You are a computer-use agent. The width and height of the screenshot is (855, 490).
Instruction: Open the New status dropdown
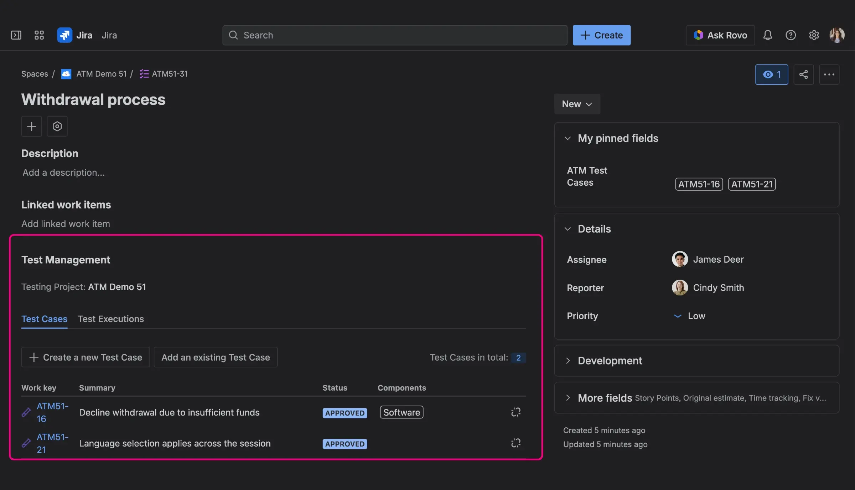(x=577, y=104)
